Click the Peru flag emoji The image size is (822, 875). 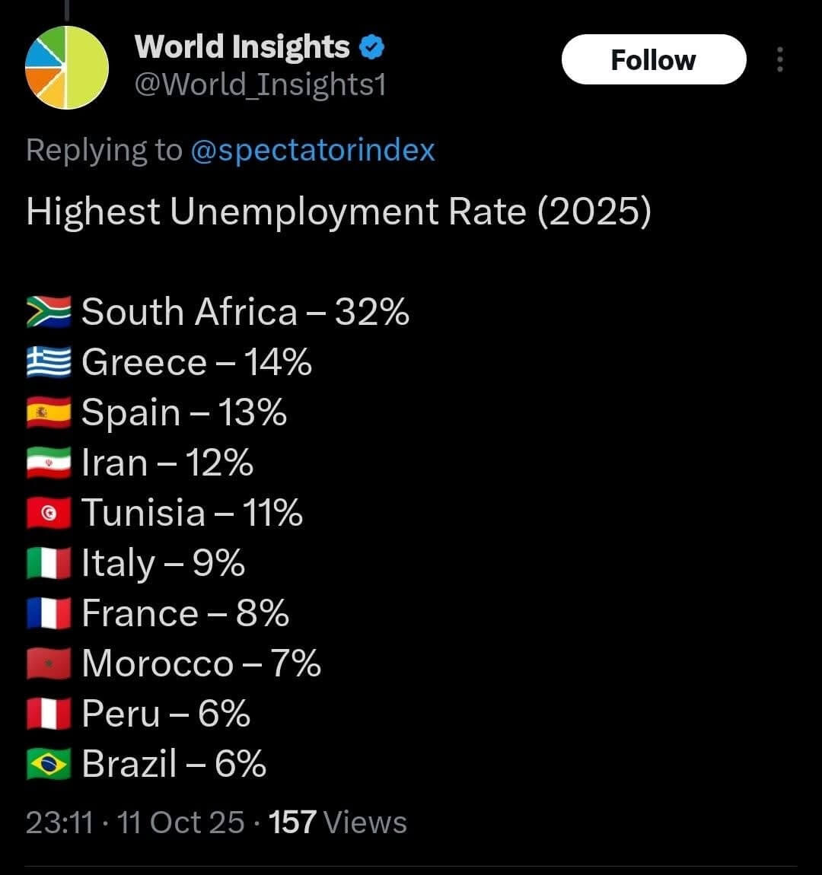coord(49,714)
